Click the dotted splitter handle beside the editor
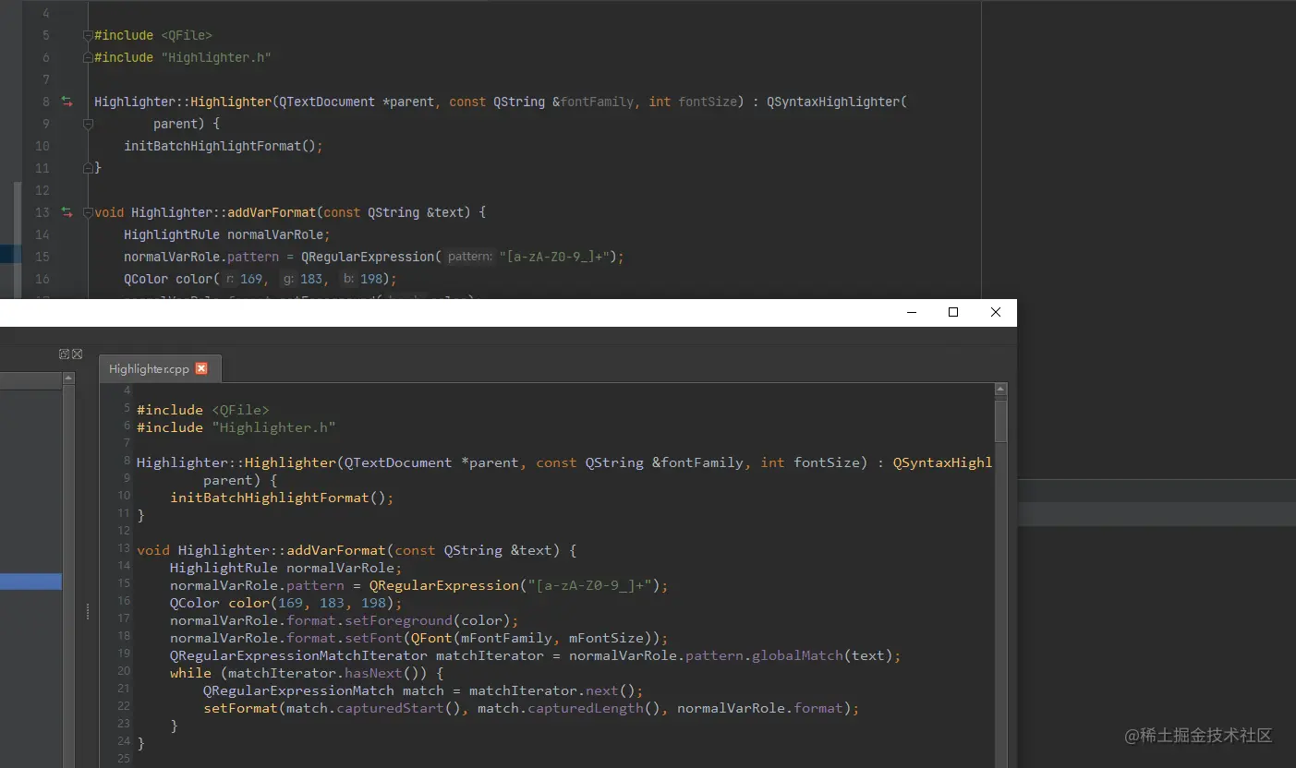Viewport: 1296px width, 768px height. click(88, 611)
